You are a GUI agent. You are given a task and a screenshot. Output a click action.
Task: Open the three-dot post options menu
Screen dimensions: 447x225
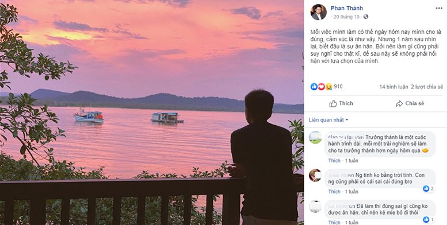coord(439,8)
